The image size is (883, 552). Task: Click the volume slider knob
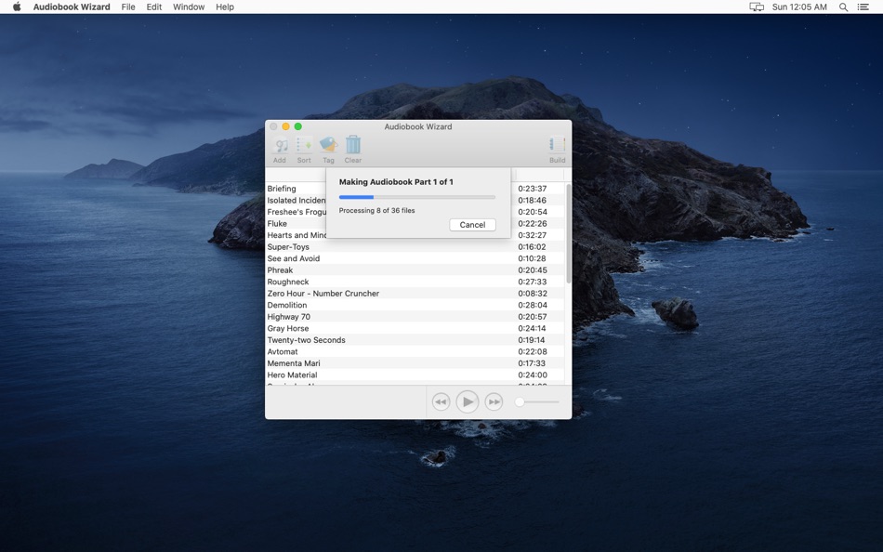click(520, 401)
